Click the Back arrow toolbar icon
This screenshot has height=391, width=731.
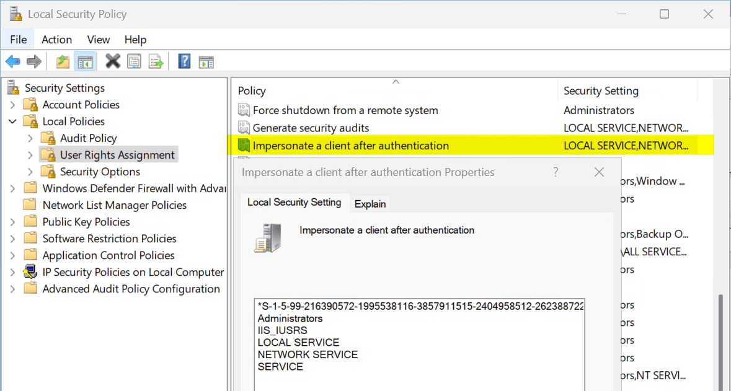click(x=12, y=61)
